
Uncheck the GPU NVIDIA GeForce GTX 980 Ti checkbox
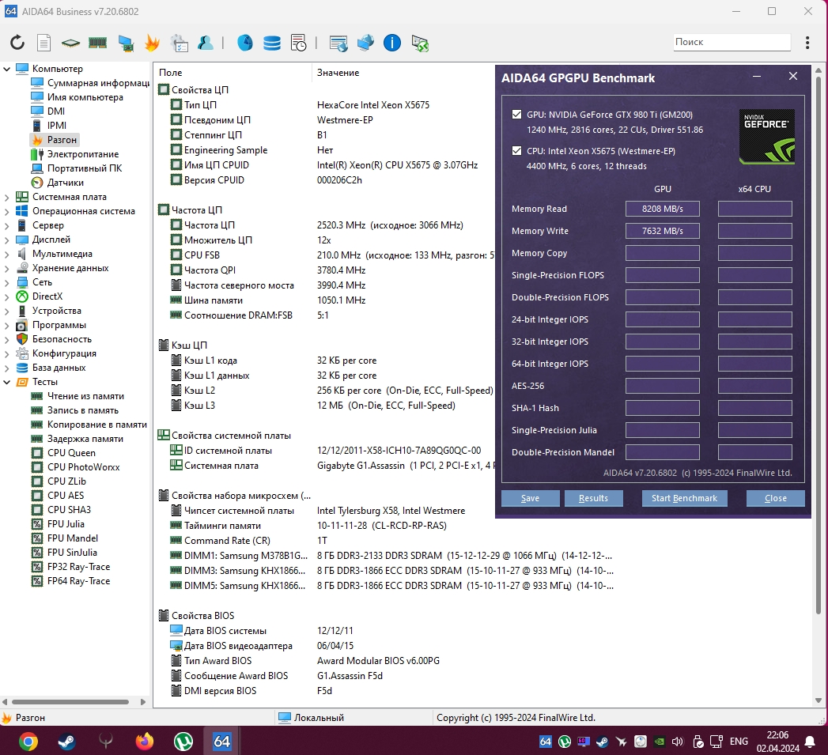click(517, 115)
